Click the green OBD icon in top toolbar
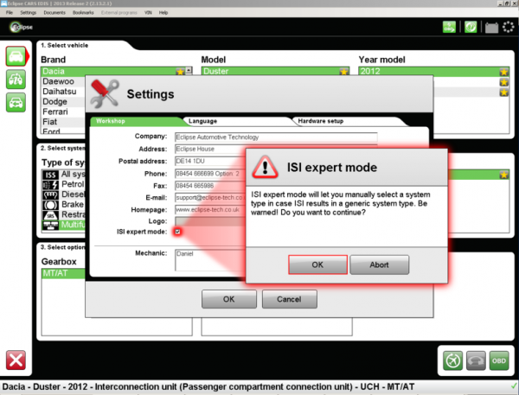Screen dimensions: 519x395 [x=449, y=27]
